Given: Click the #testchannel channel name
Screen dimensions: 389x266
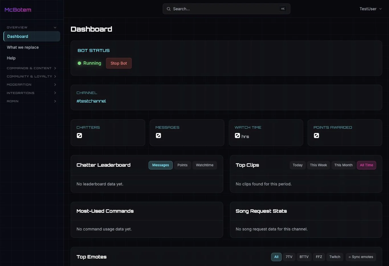Looking at the screenshot, I should (91, 101).
